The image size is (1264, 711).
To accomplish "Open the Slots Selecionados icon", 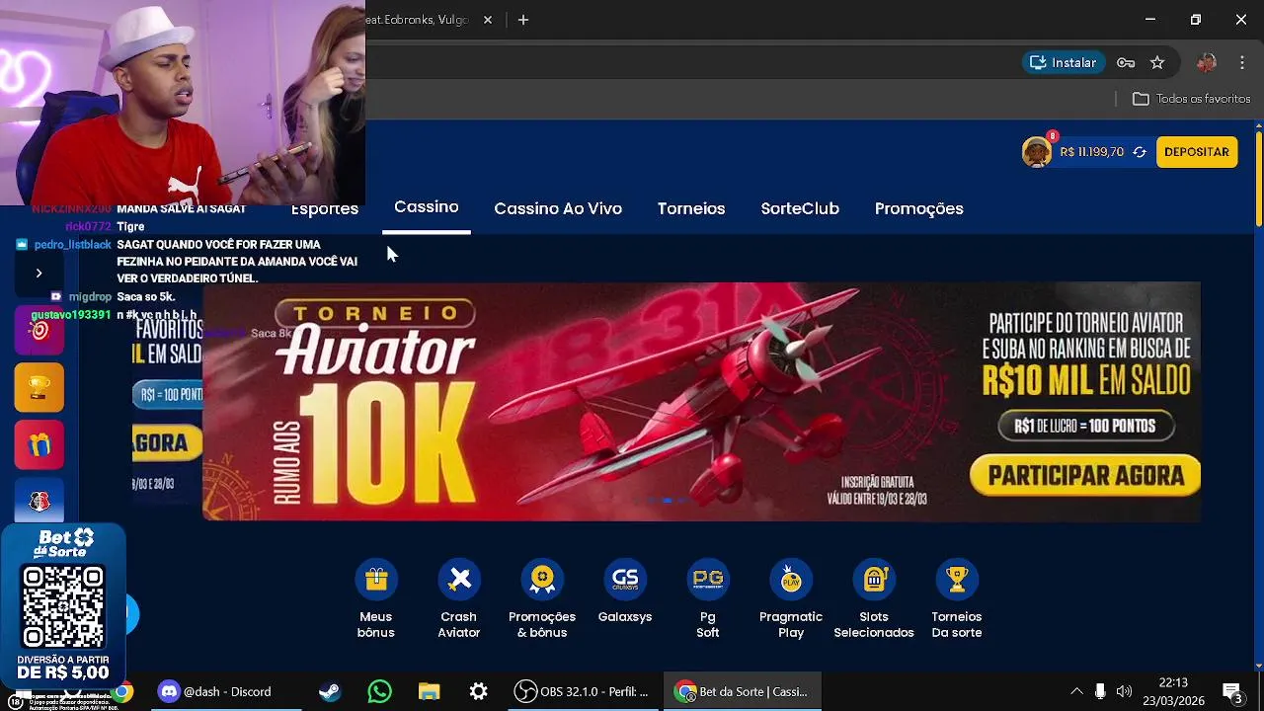I will (874, 580).
